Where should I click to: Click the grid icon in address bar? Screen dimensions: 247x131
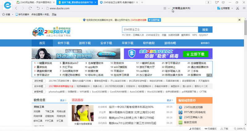coord(165,8)
